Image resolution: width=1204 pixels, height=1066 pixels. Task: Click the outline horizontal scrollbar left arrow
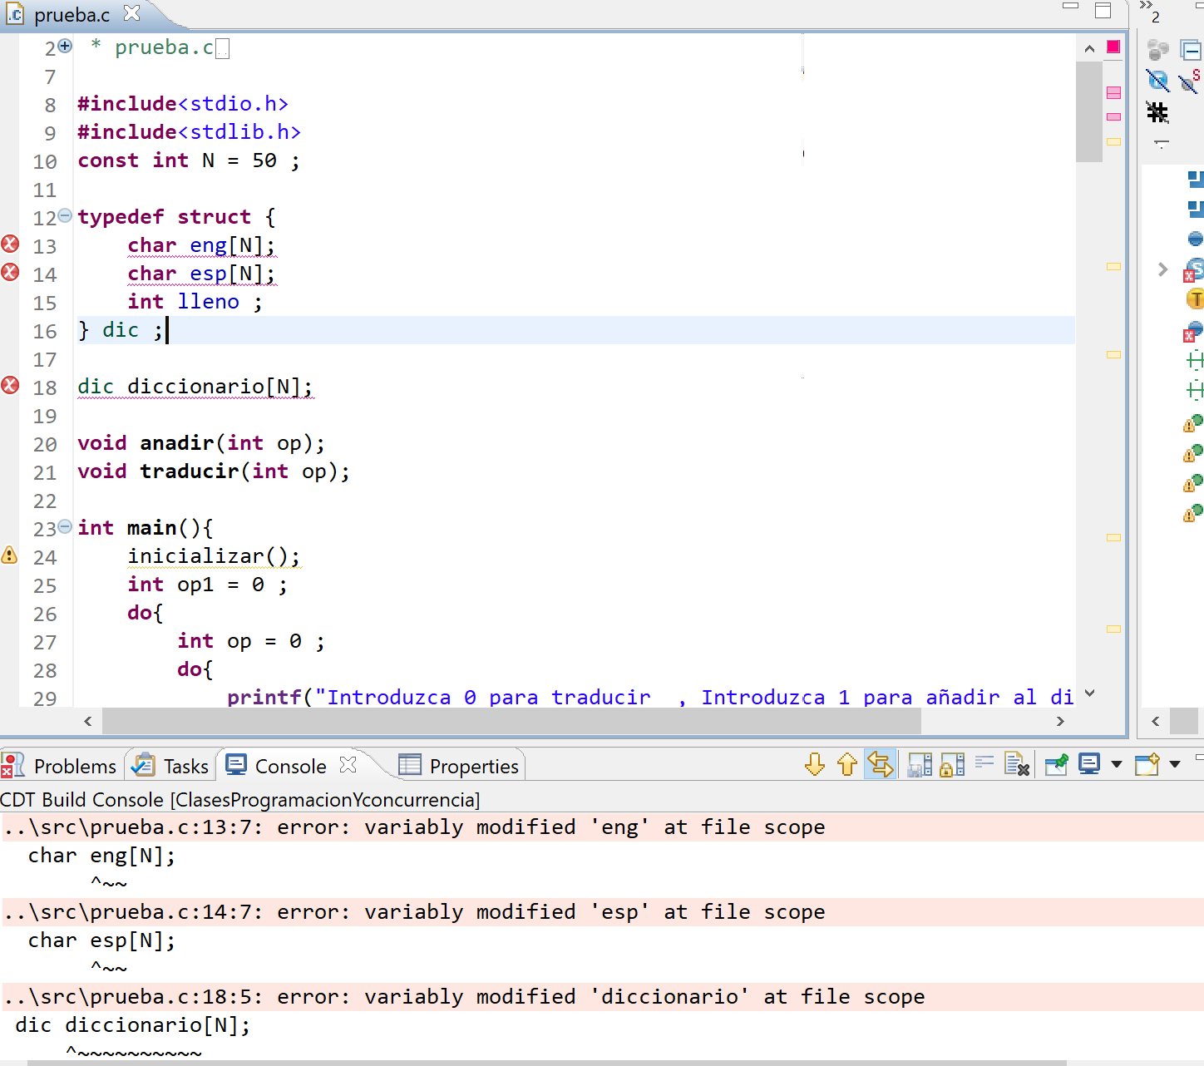[1155, 721]
